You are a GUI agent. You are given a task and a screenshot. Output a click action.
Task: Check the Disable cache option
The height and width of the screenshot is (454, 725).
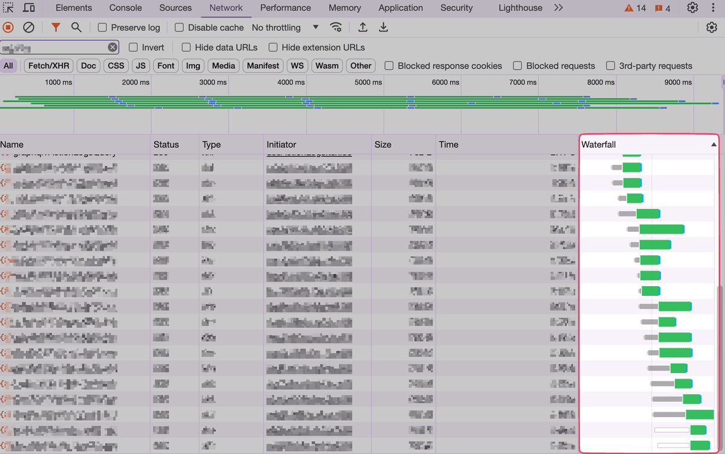click(x=179, y=28)
